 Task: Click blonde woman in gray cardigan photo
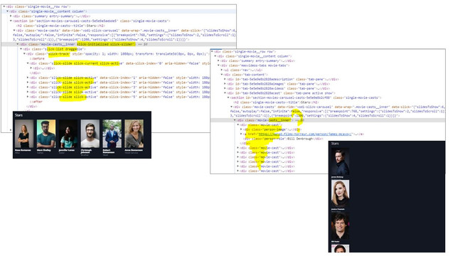(134, 134)
